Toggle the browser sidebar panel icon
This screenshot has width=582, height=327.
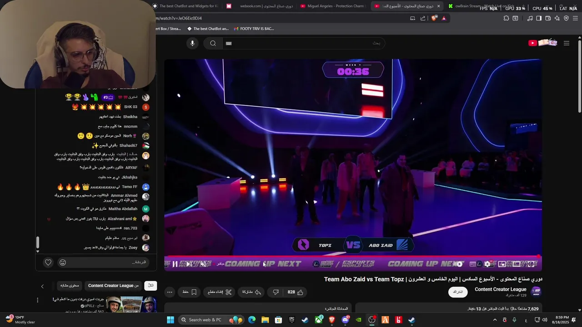tap(539, 18)
